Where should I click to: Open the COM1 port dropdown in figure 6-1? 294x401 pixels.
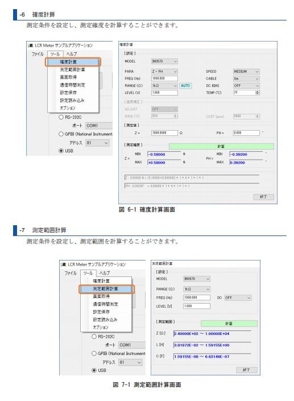tap(99, 126)
